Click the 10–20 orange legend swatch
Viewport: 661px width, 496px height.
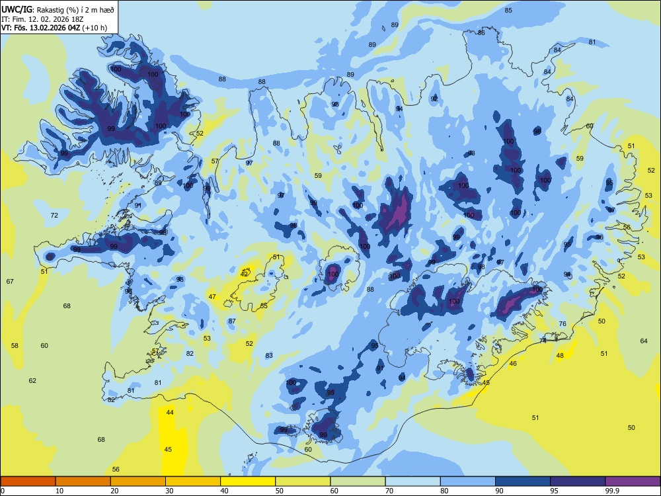click(x=83, y=481)
